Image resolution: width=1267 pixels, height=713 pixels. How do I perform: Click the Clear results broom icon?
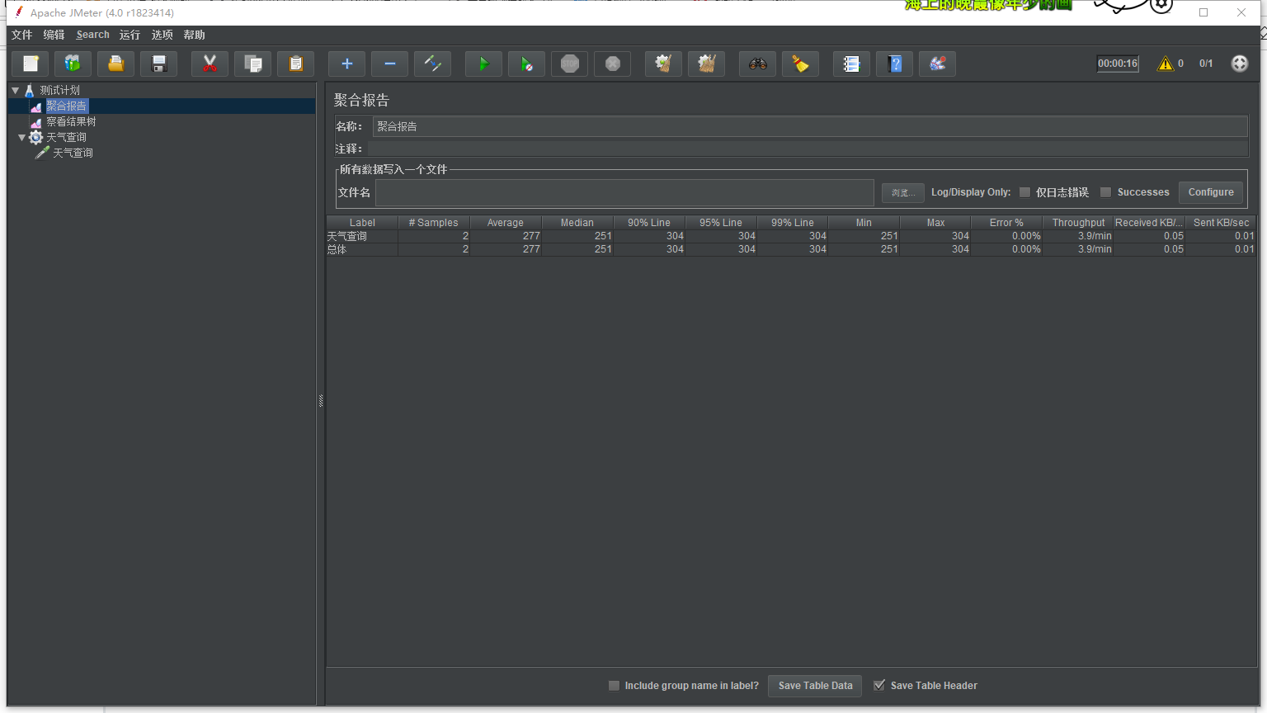tap(664, 64)
